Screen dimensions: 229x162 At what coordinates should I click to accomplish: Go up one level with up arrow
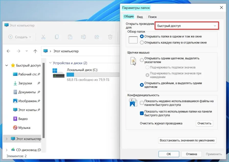point(35,51)
